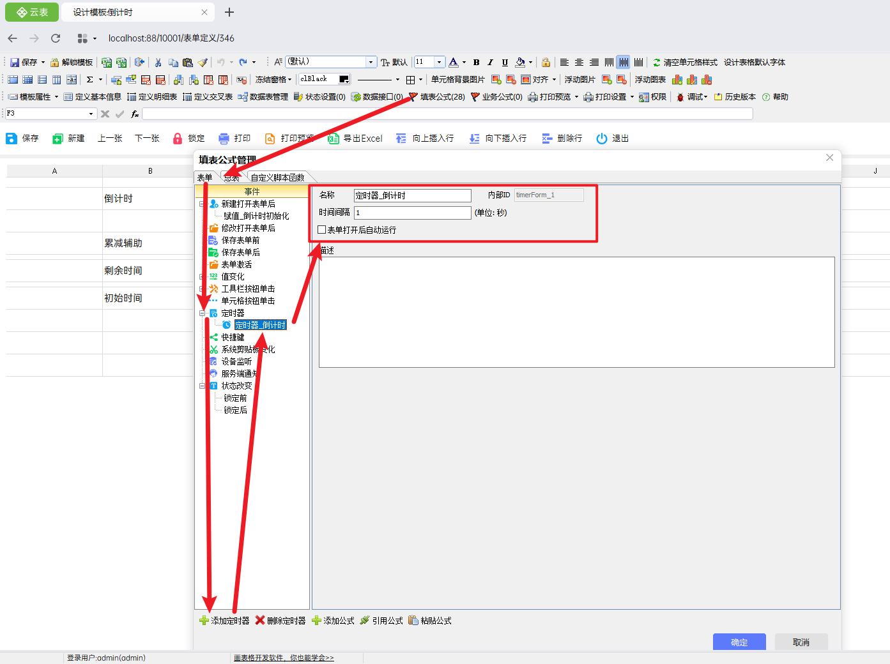Click the paste clipboard icon
Image resolution: width=890 pixels, height=664 pixels.
coord(187,63)
